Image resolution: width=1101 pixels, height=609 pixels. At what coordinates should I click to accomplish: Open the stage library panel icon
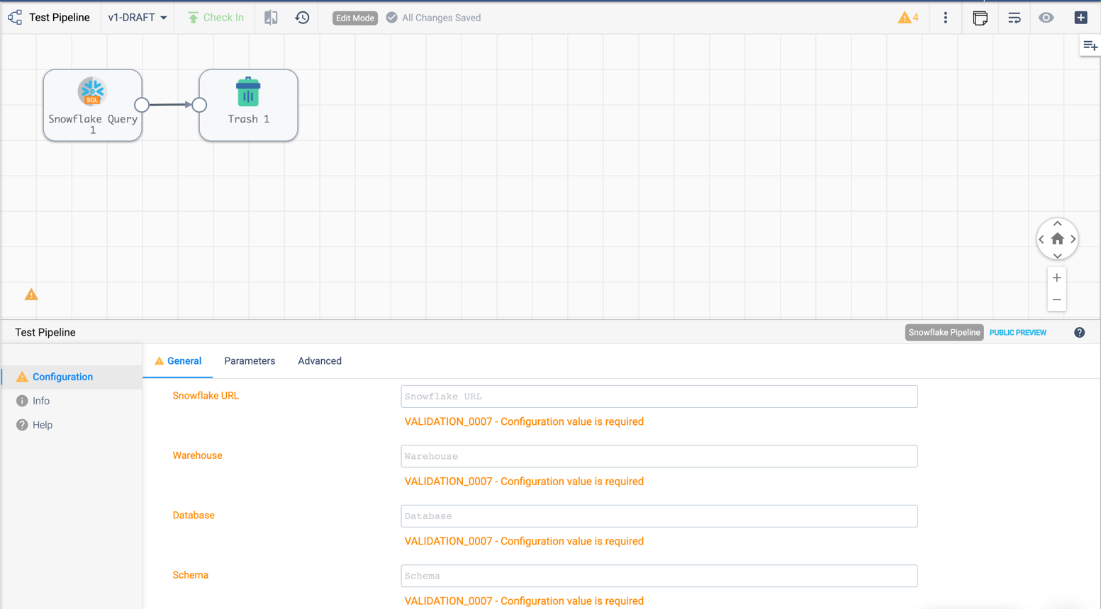tap(1090, 46)
